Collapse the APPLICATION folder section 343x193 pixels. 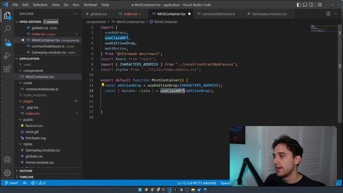[17, 58]
